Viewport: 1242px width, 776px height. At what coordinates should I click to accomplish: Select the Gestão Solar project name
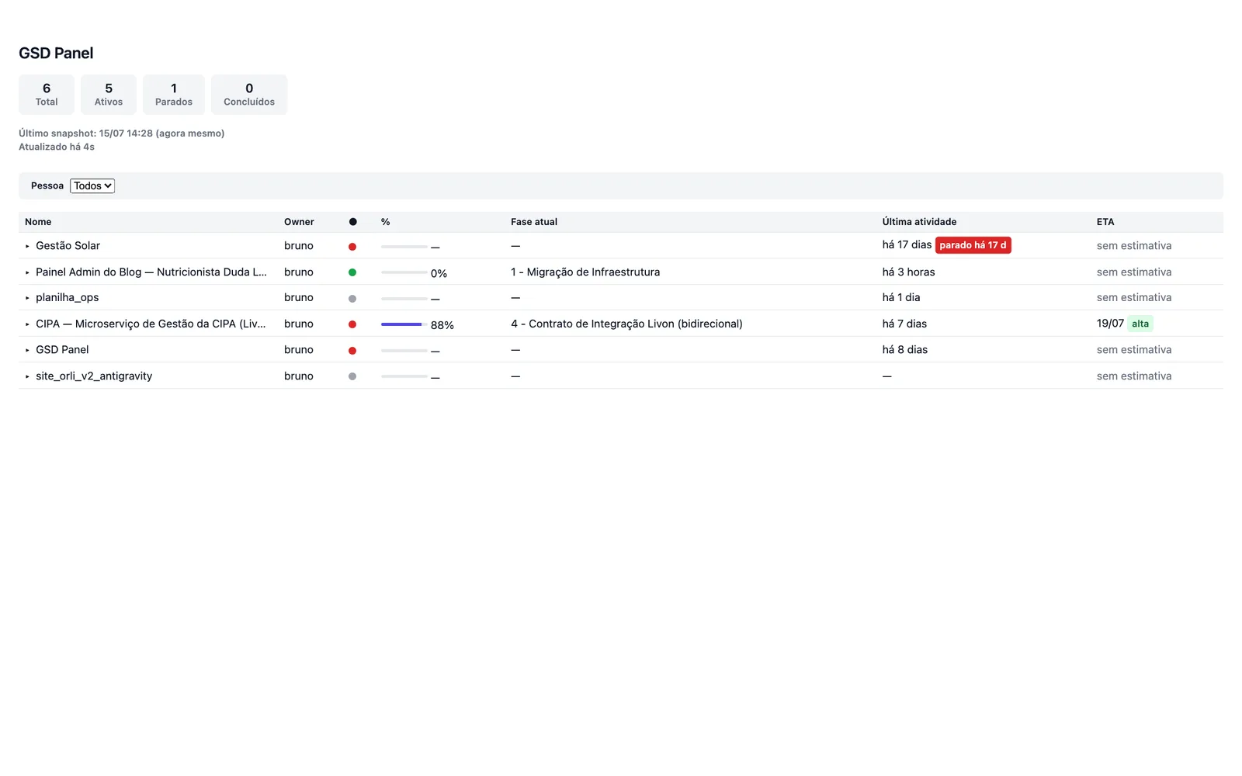[68, 246]
